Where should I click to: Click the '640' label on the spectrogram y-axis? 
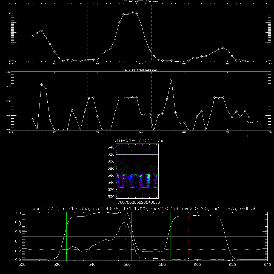111,147
